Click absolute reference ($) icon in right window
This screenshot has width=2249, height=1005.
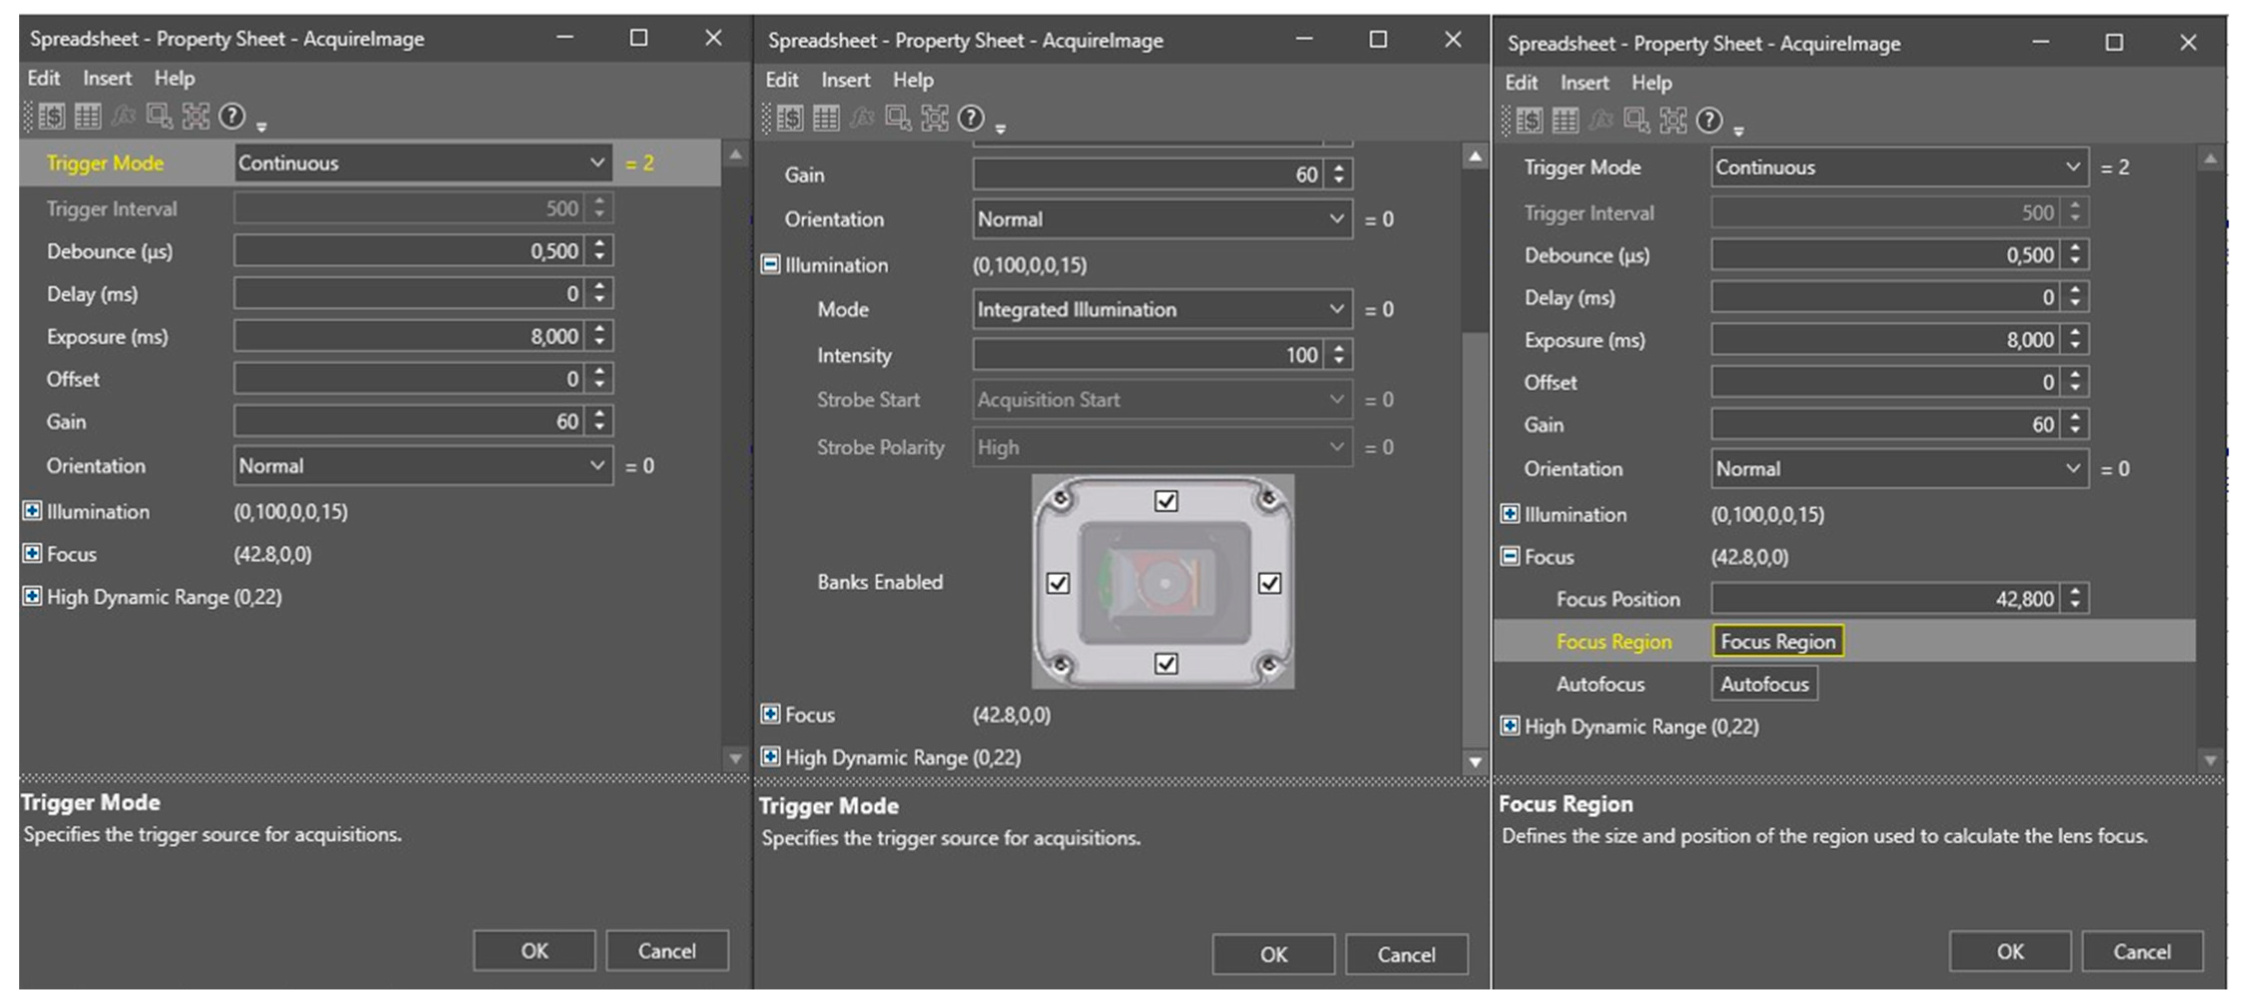pyautogui.click(x=1529, y=120)
